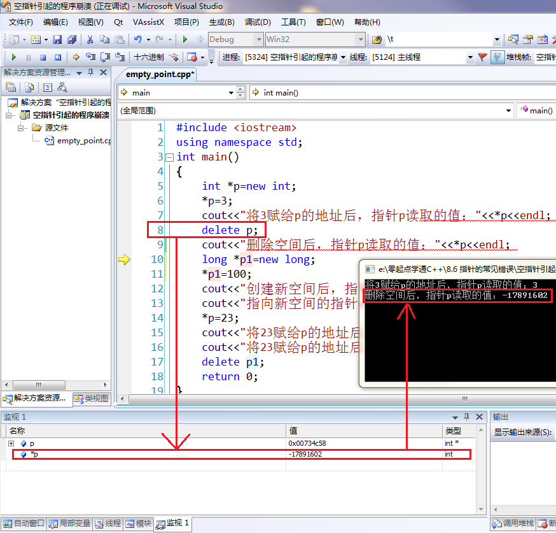The image size is (556, 533).
Task: Cut selection using the scissors icon
Action: point(90,39)
